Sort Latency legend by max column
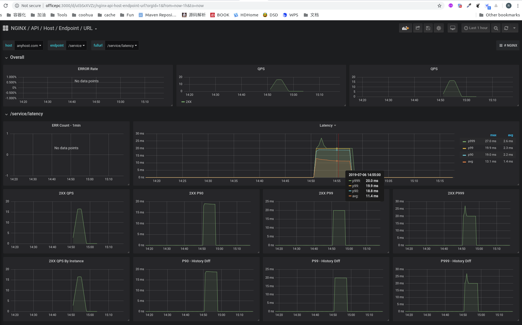Viewport: 522px width, 325px height. (x=493, y=135)
